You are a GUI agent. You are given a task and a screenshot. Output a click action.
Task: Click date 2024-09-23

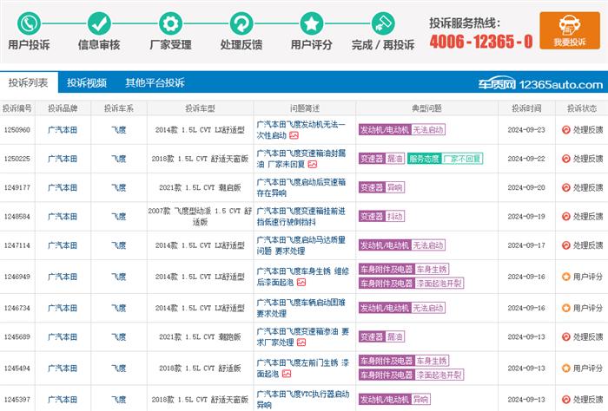(526, 130)
